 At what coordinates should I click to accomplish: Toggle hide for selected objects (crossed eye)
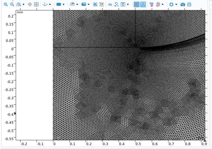tap(110, 4)
